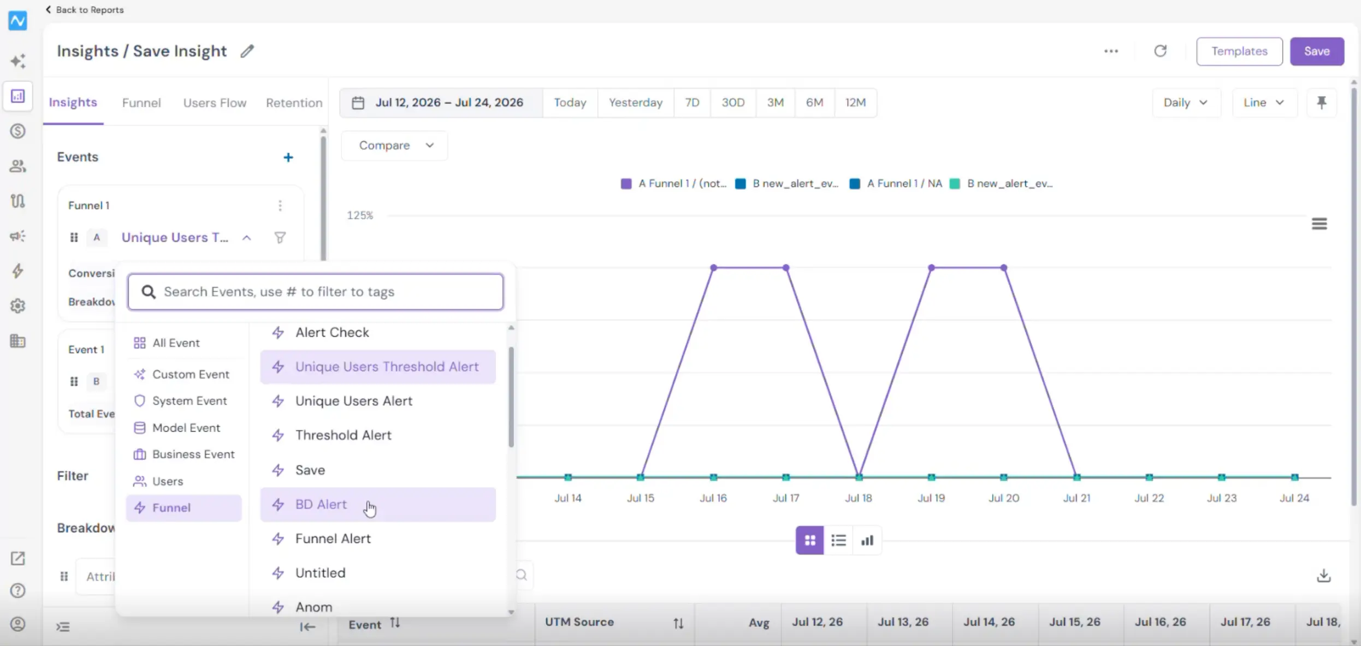Open the help question mark icon
Screen dimensions: 1361x646
[17, 590]
